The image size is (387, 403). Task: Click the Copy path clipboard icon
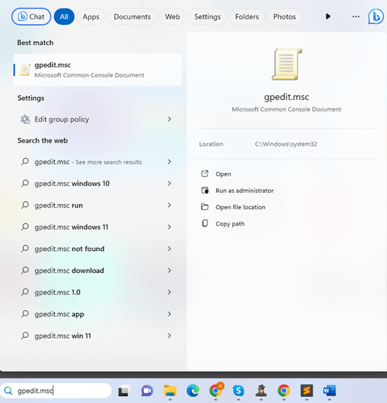(205, 223)
